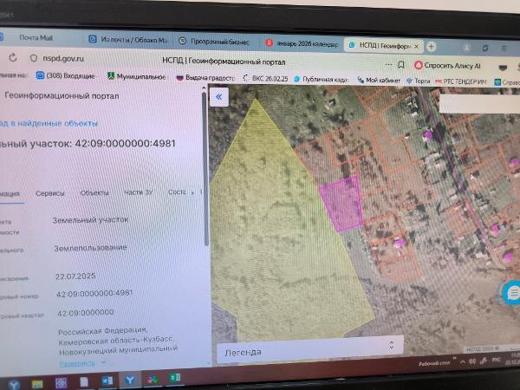520x390 pixels.
Task: Open the three-dots menu in the address bar
Action: click(388, 64)
